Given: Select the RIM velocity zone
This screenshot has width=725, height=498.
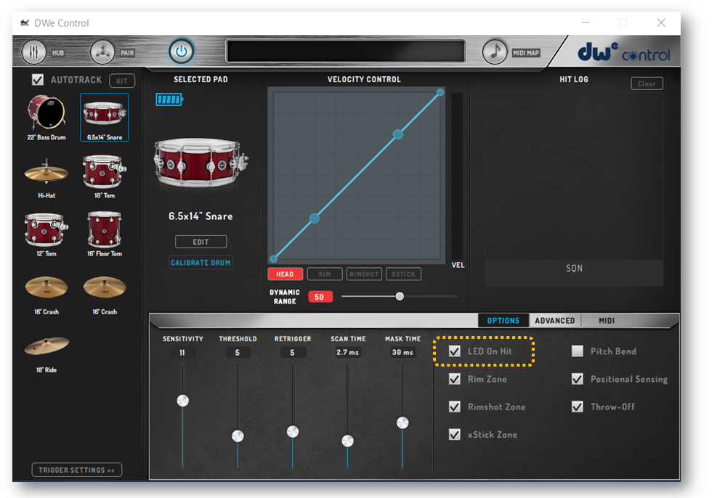Looking at the screenshot, I should 325,274.
